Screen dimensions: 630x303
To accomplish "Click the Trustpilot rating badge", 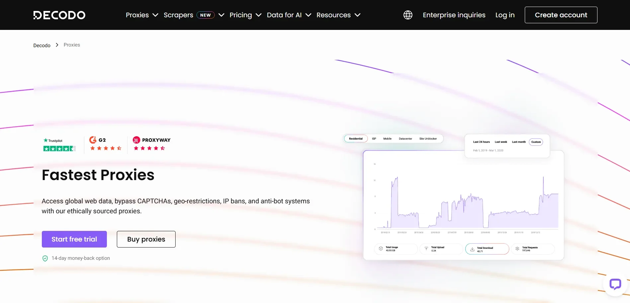I will [x=59, y=145].
